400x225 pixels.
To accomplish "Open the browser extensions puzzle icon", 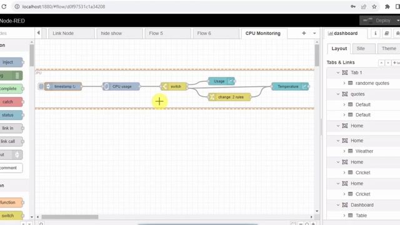I will [x=387, y=7].
